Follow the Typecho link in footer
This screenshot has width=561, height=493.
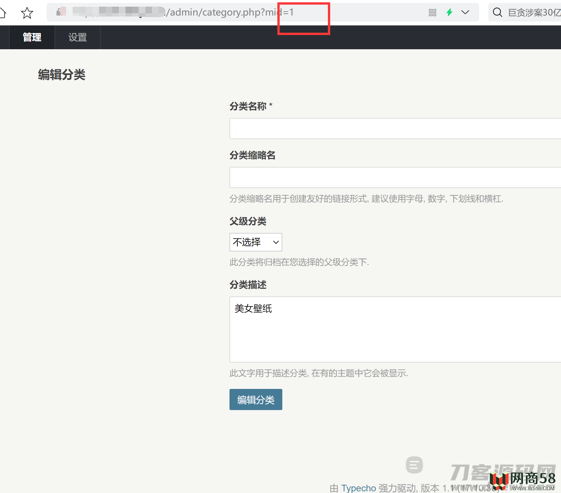[x=359, y=488]
